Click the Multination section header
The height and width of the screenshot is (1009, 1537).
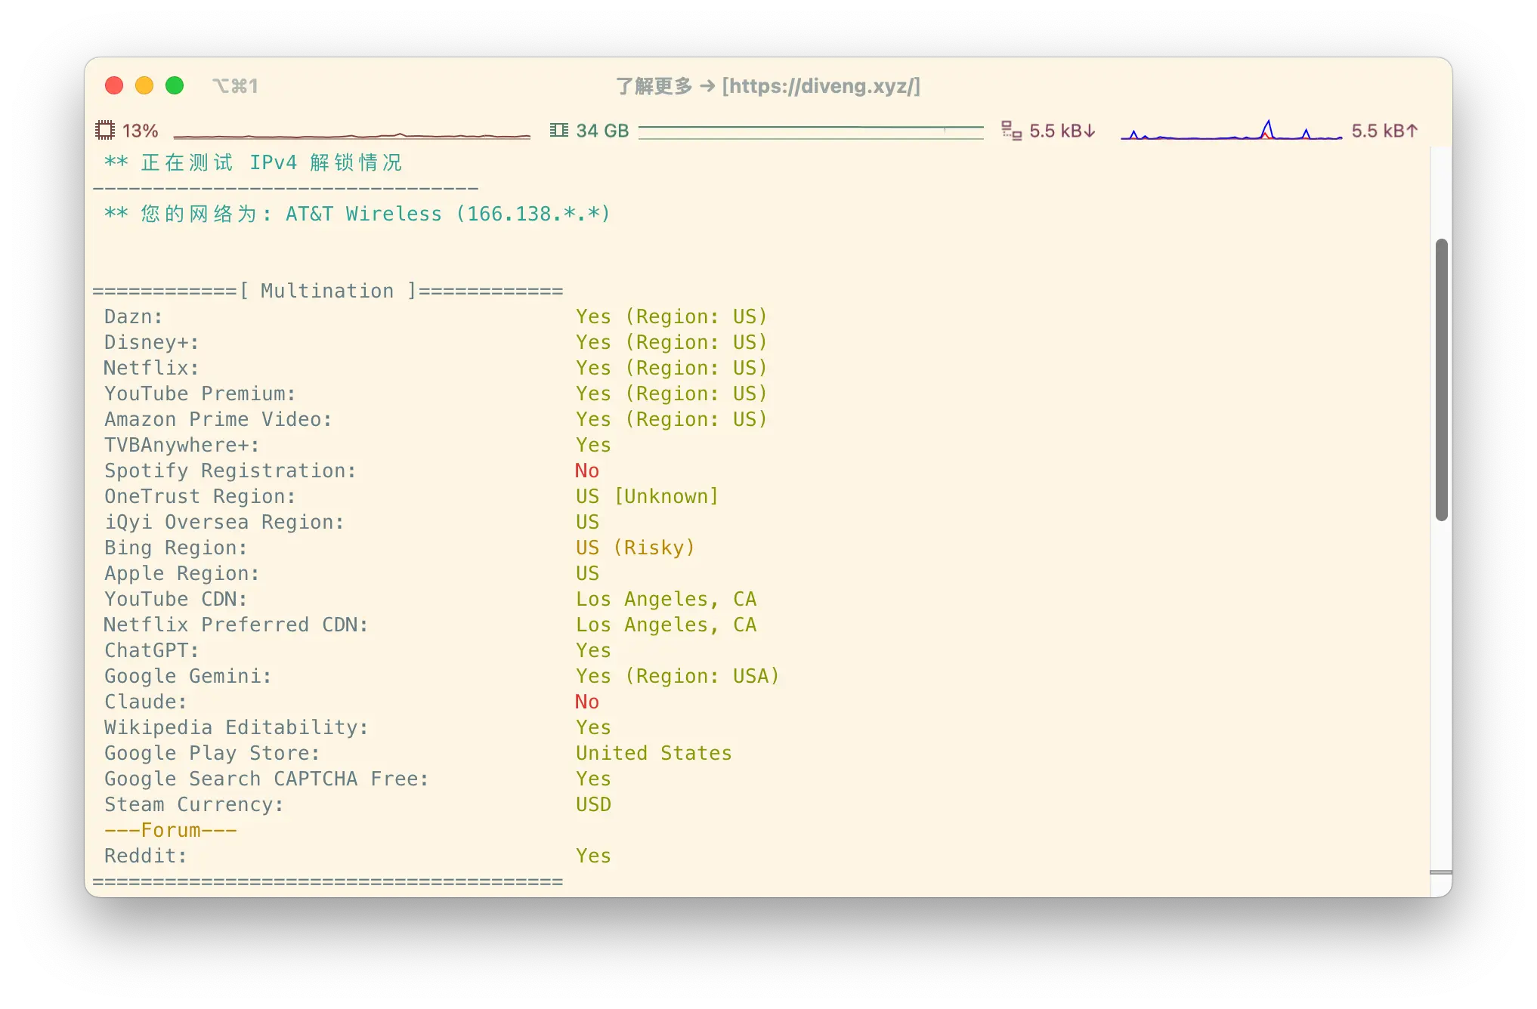click(x=327, y=291)
